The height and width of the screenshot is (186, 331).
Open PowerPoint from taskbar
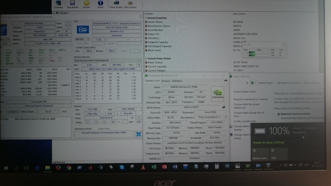tap(164, 167)
